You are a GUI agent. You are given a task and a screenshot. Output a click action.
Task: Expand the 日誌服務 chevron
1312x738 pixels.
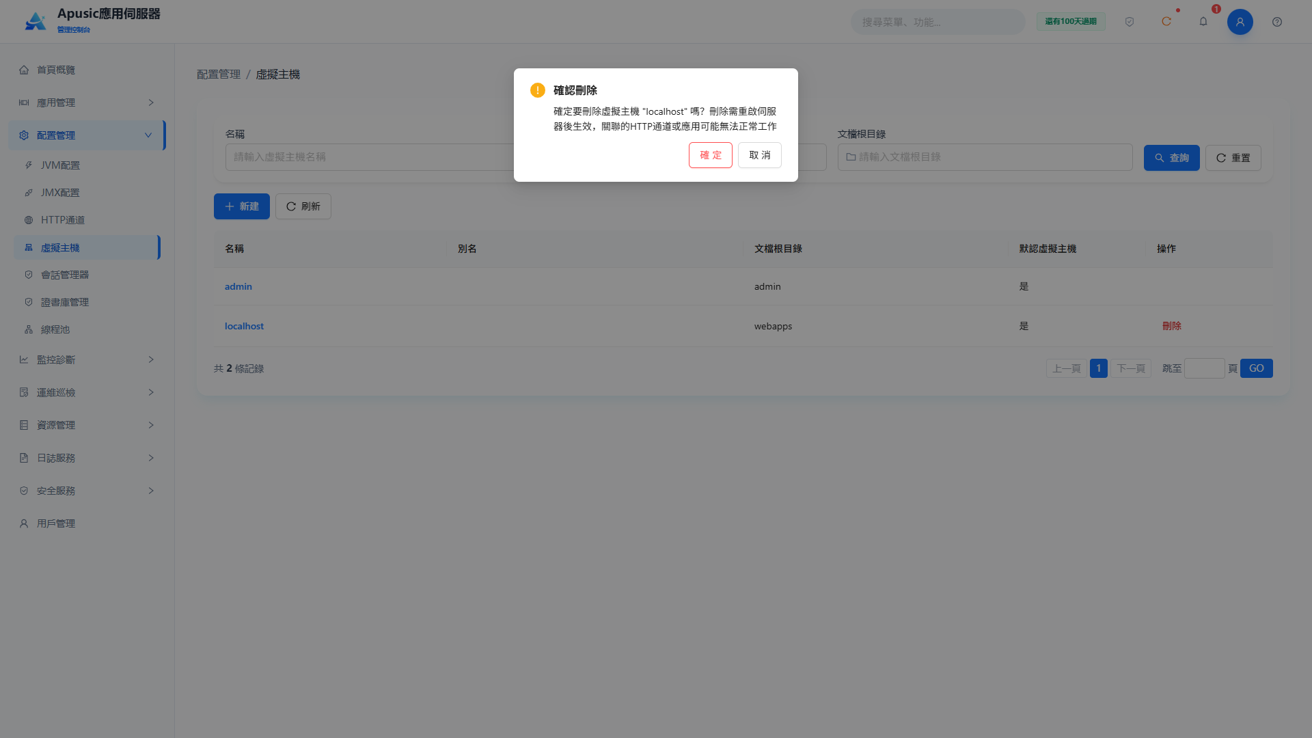(151, 458)
